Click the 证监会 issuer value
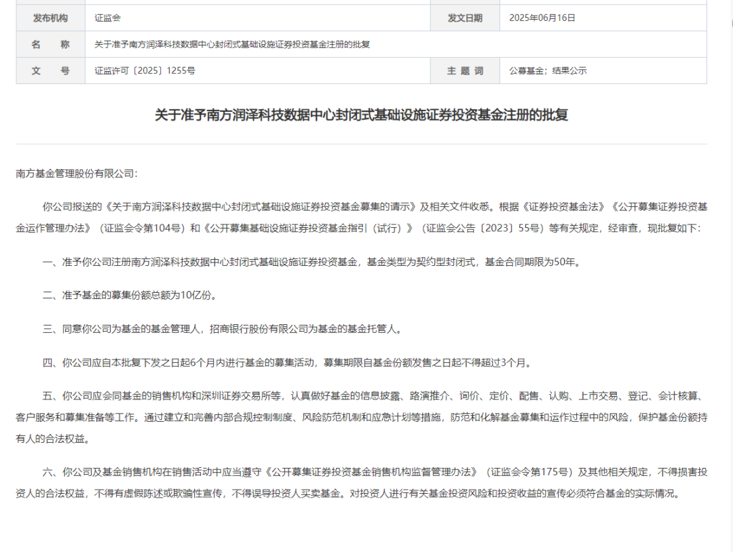Viewport: 733px width, 552px height. [108, 18]
